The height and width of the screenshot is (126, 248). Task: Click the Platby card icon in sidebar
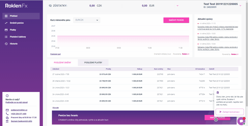pos(6,30)
